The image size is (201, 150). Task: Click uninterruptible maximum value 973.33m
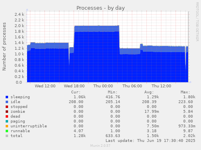coord(187,126)
